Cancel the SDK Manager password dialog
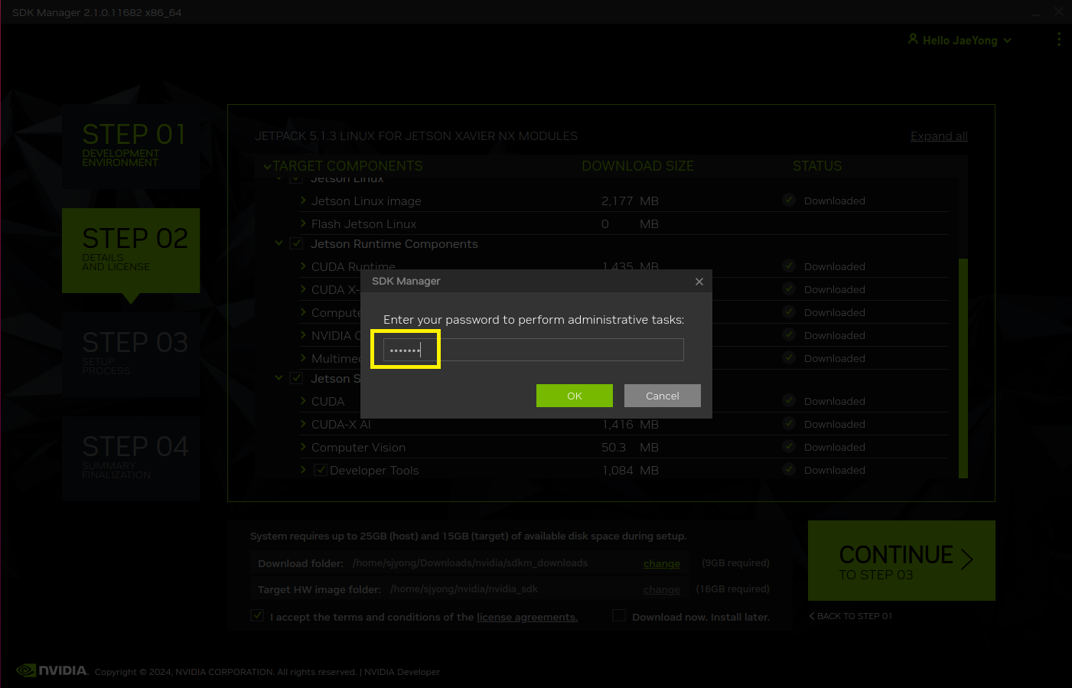The image size is (1072, 688). tap(662, 396)
